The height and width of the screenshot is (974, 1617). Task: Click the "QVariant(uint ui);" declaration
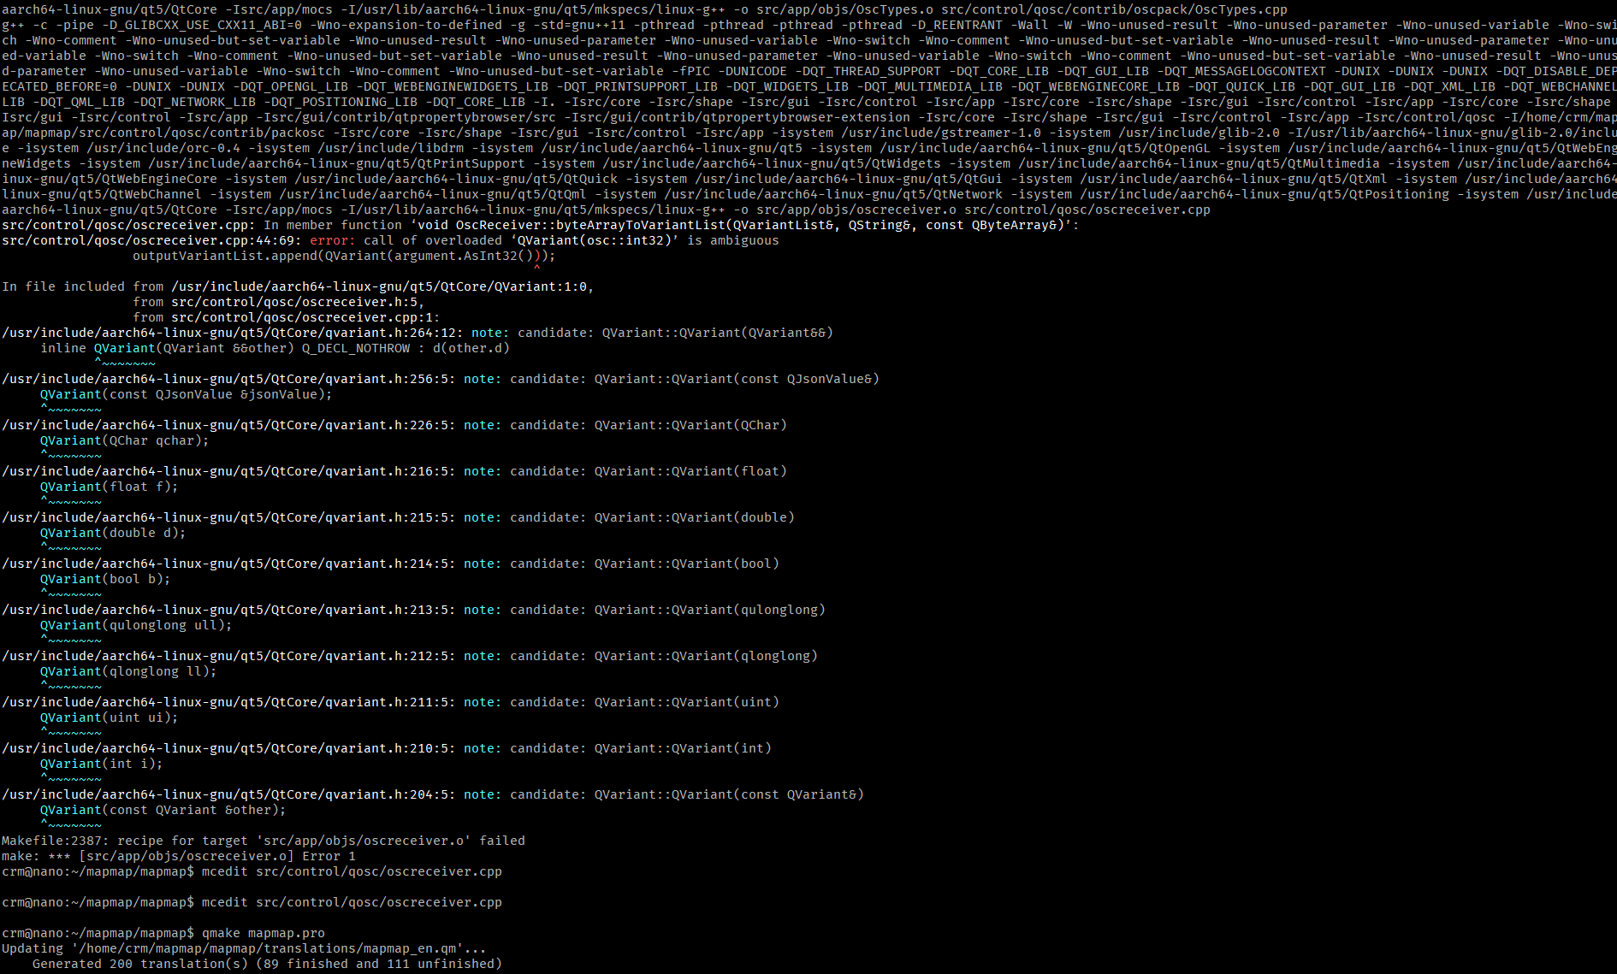pyautogui.click(x=109, y=717)
